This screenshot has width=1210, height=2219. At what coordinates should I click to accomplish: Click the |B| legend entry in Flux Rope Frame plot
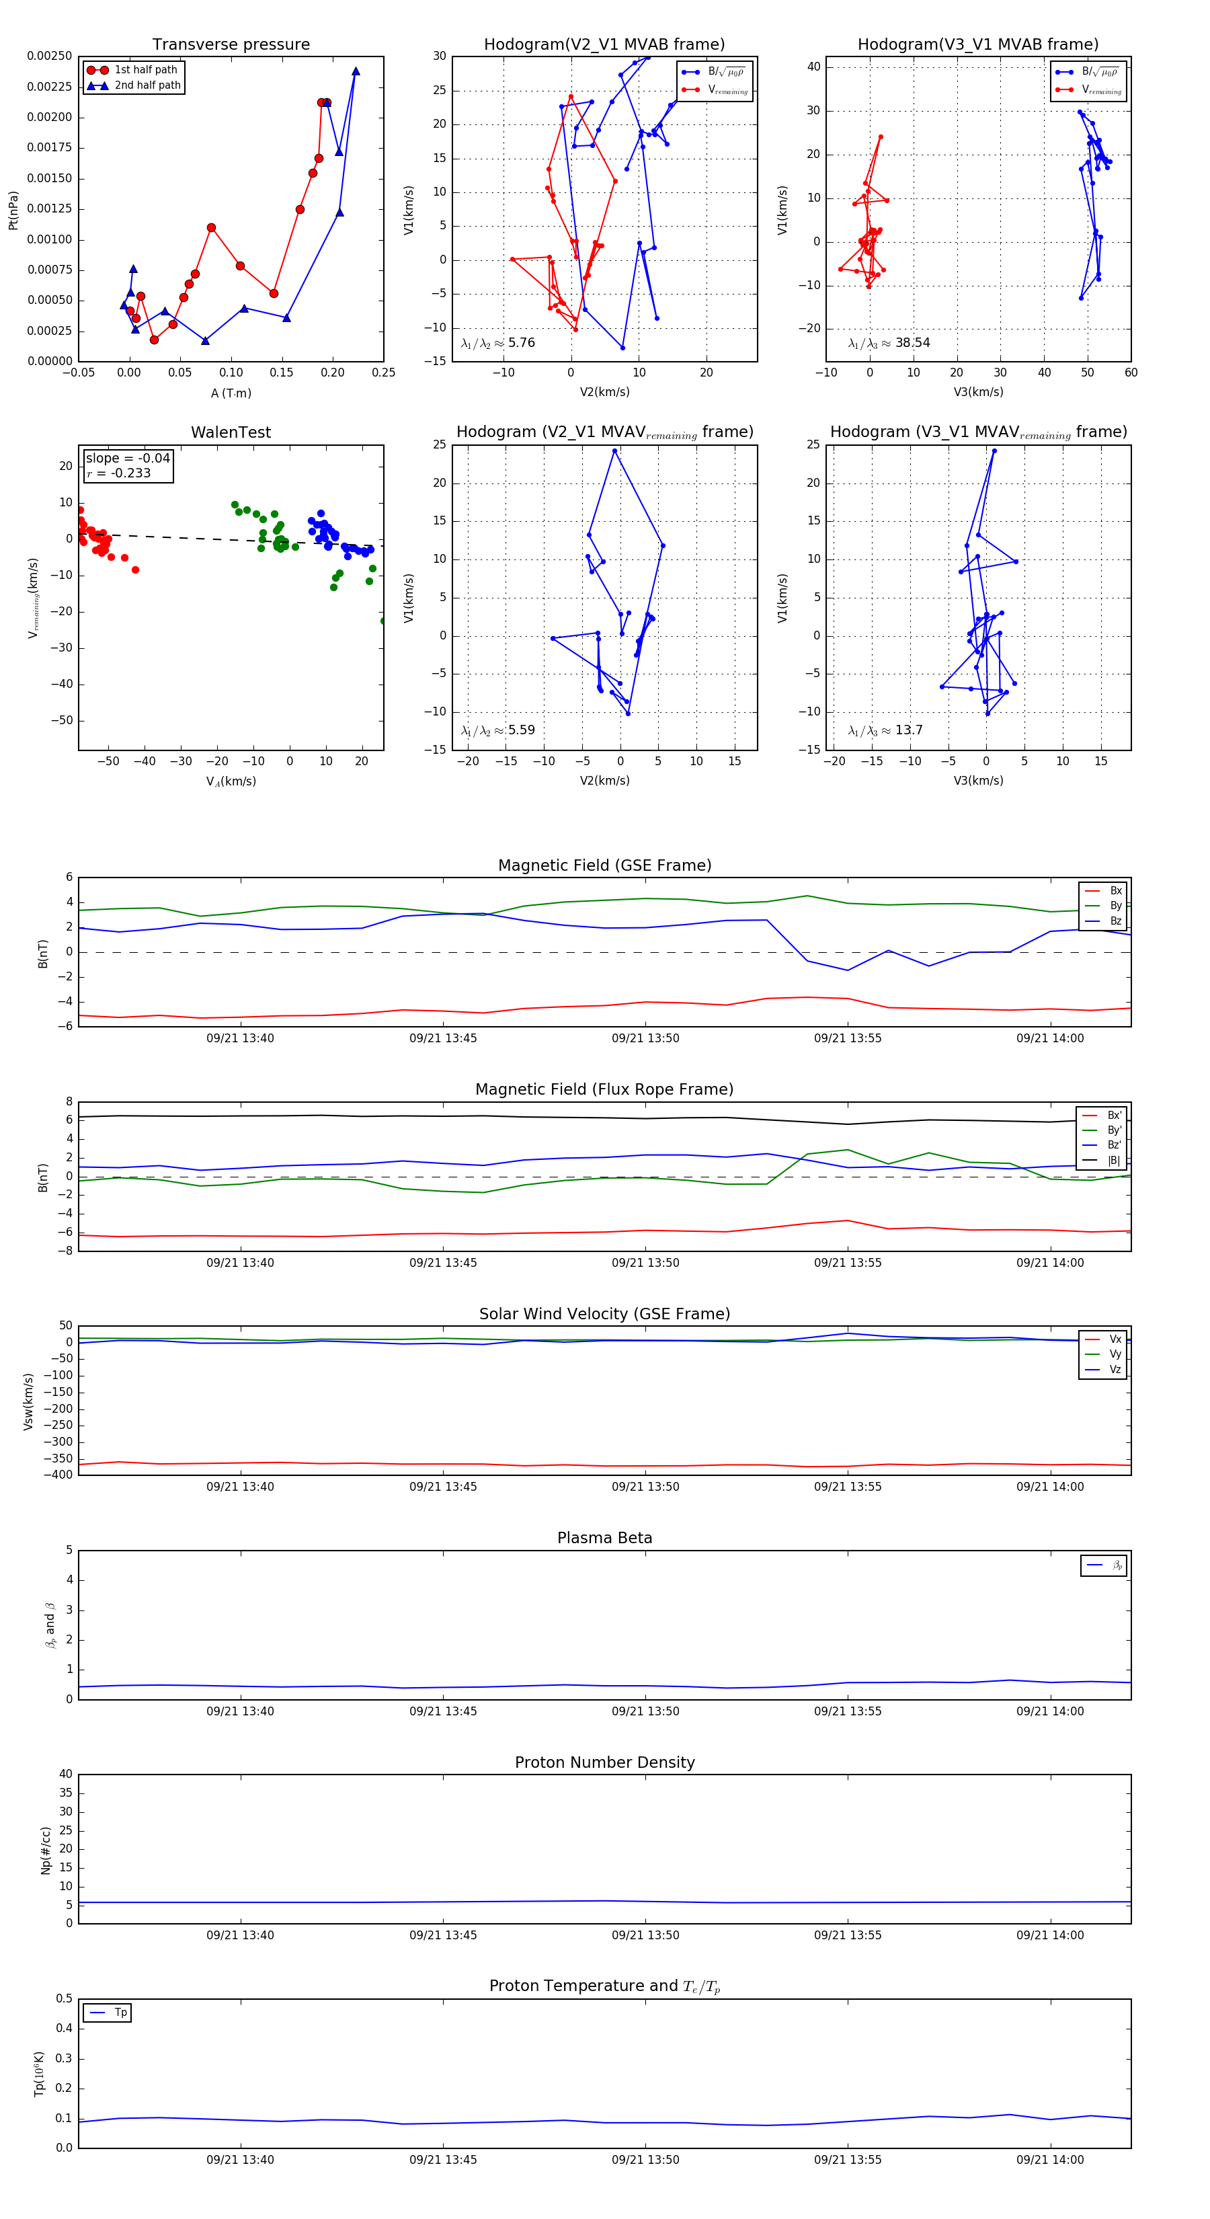pos(1113,1161)
